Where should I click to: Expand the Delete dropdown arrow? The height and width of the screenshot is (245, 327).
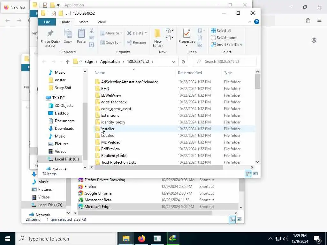(x=146, y=33)
